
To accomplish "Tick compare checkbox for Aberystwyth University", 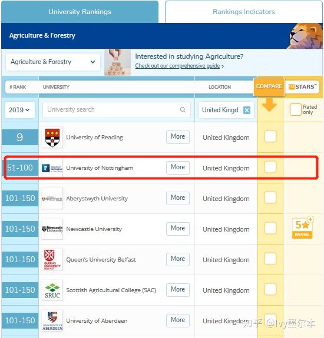I will (270, 198).
